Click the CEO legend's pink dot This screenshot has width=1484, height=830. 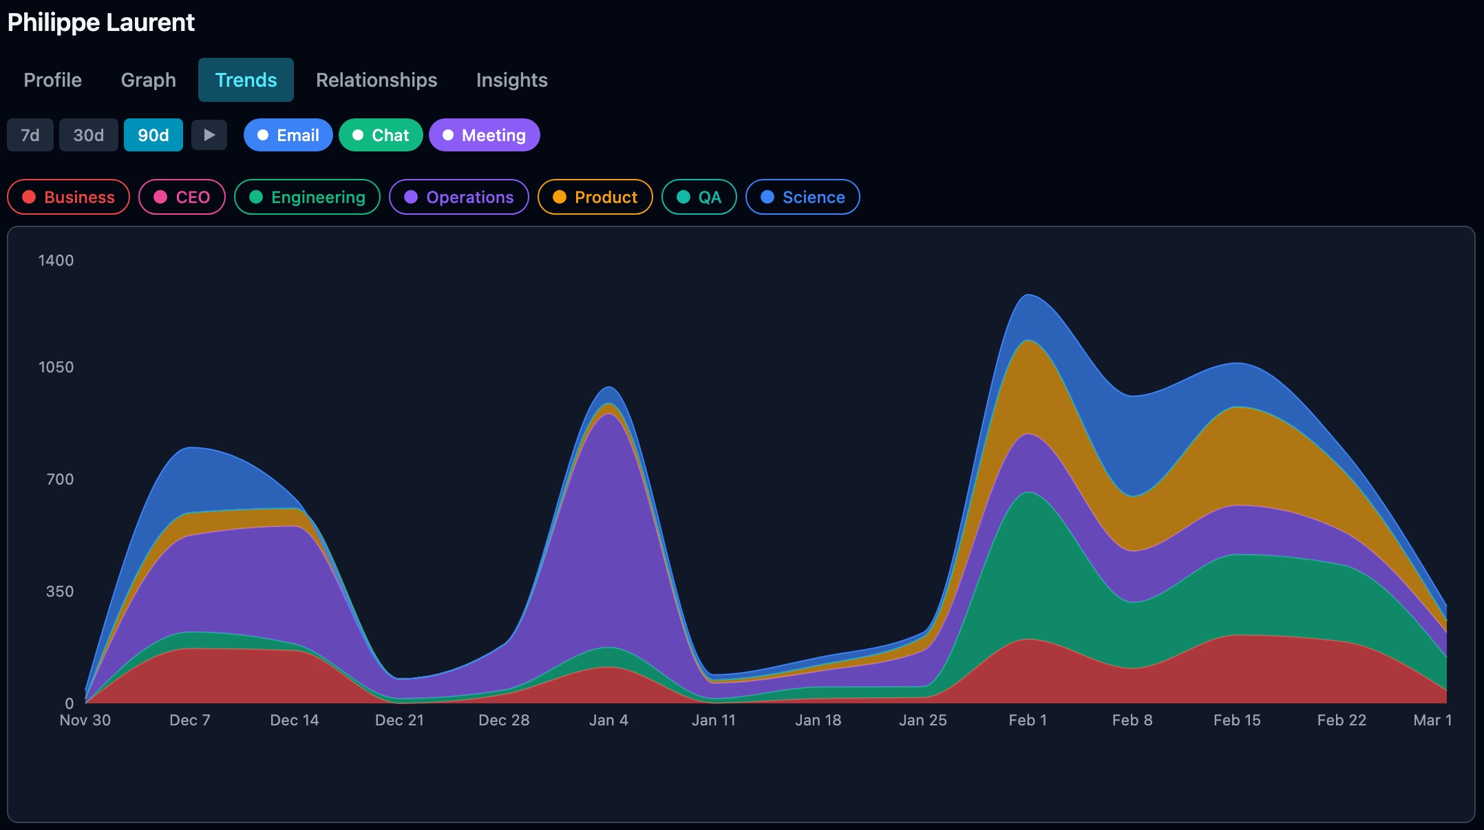tap(160, 197)
